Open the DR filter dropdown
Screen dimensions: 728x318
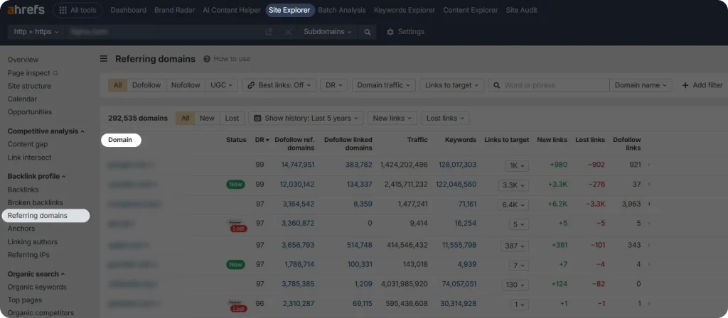334,85
